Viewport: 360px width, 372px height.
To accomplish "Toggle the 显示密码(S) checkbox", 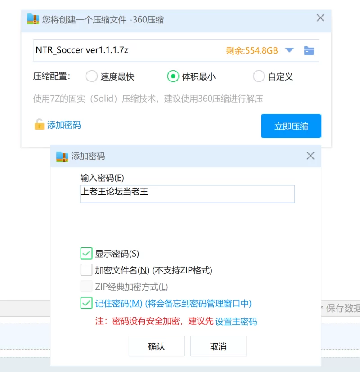I will 86,253.
